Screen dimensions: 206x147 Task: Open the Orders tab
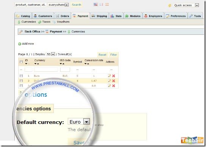(x=62, y=16)
